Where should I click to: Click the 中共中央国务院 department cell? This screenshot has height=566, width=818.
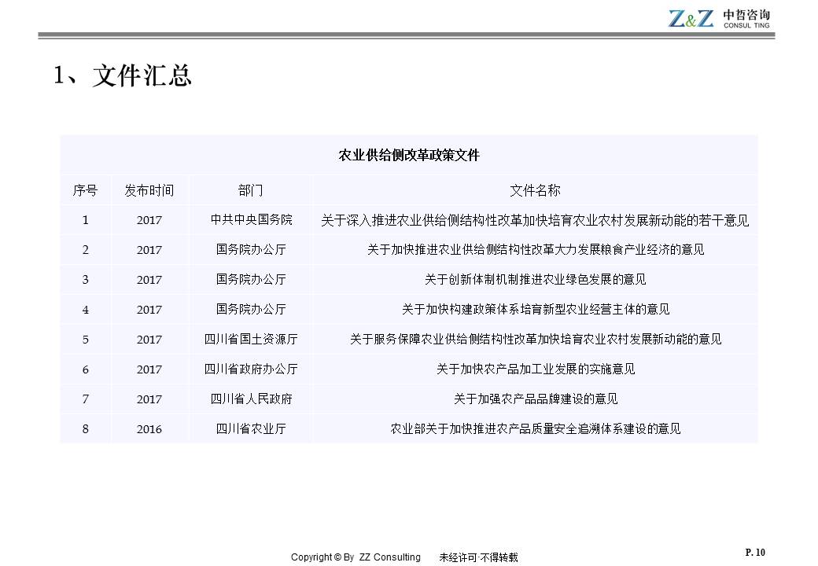251,220
